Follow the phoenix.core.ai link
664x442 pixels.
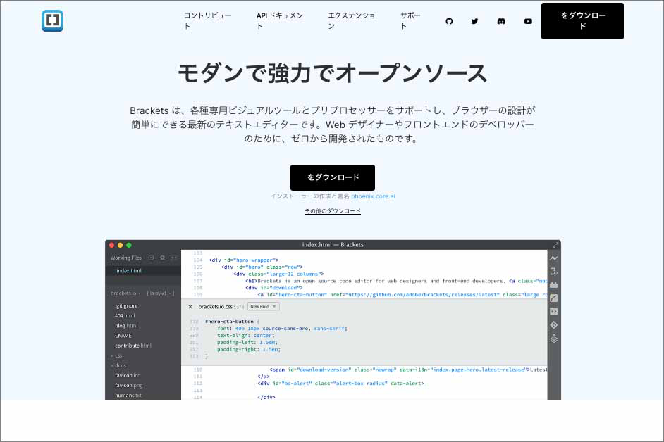coord(373,196)
